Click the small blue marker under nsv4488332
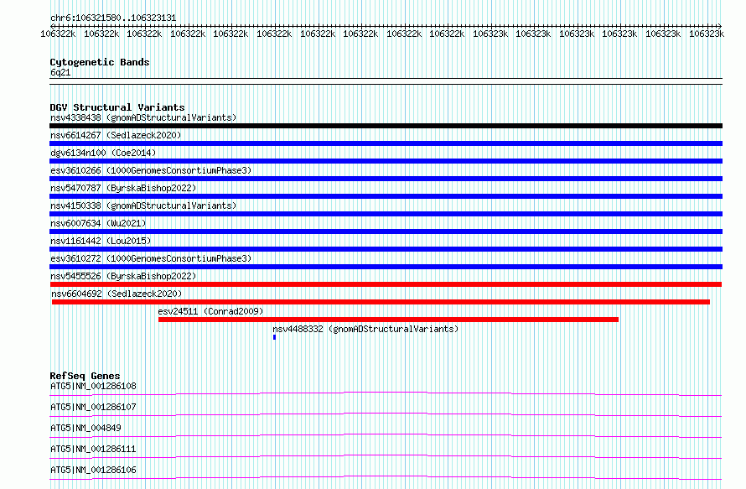746x489 pixels. [275, 337]
